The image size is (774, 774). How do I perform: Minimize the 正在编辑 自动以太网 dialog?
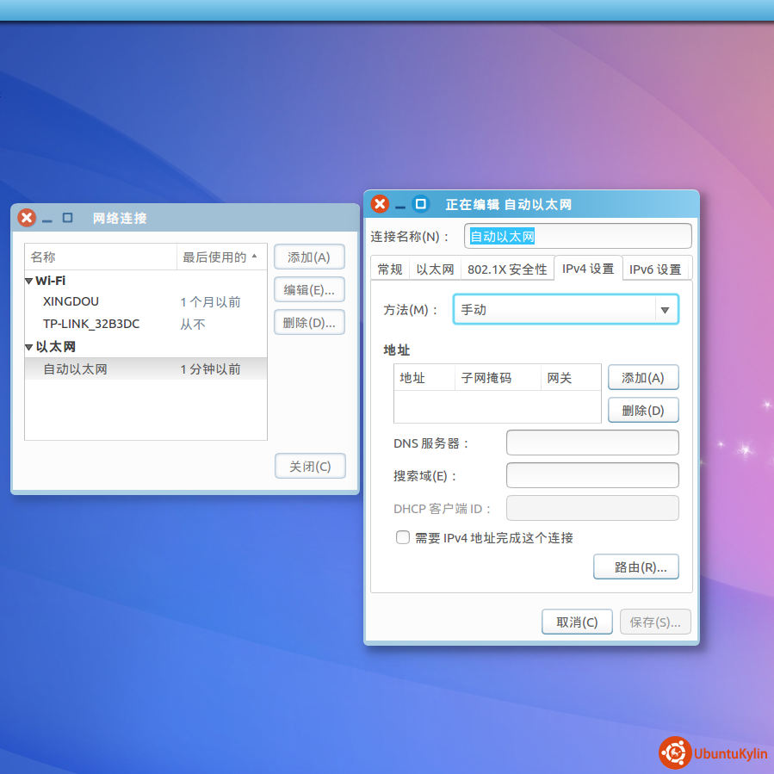tap(400, 206)
